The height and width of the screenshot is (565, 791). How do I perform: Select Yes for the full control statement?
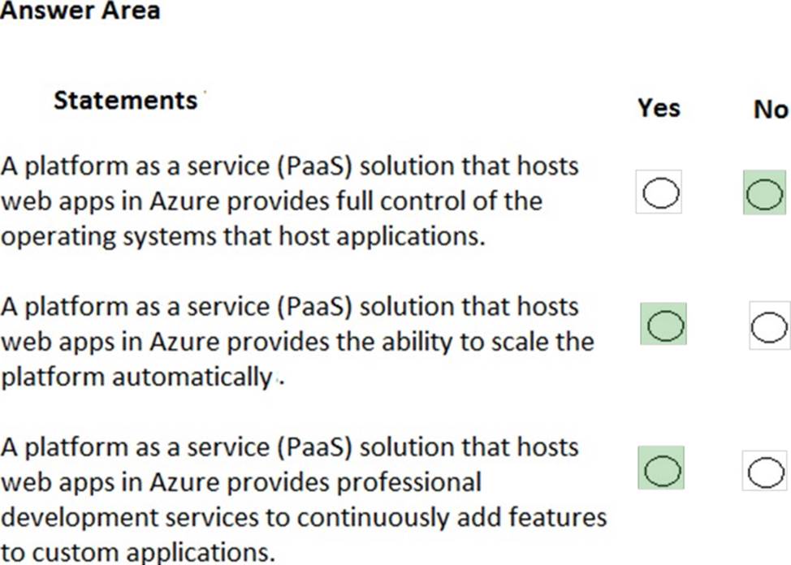[659, 192]
